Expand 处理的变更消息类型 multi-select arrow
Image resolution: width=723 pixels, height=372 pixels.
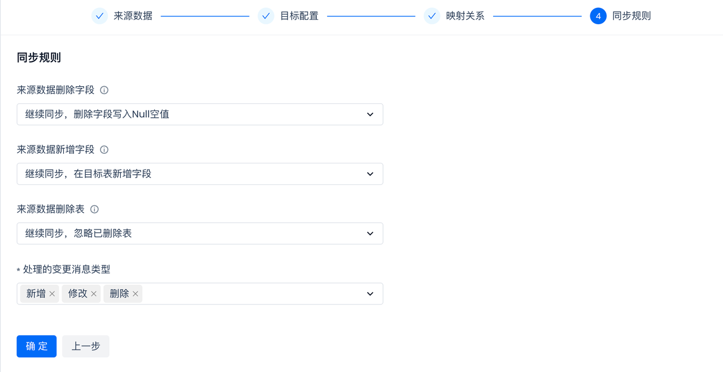pyautogui.click(x=370, y=294)
